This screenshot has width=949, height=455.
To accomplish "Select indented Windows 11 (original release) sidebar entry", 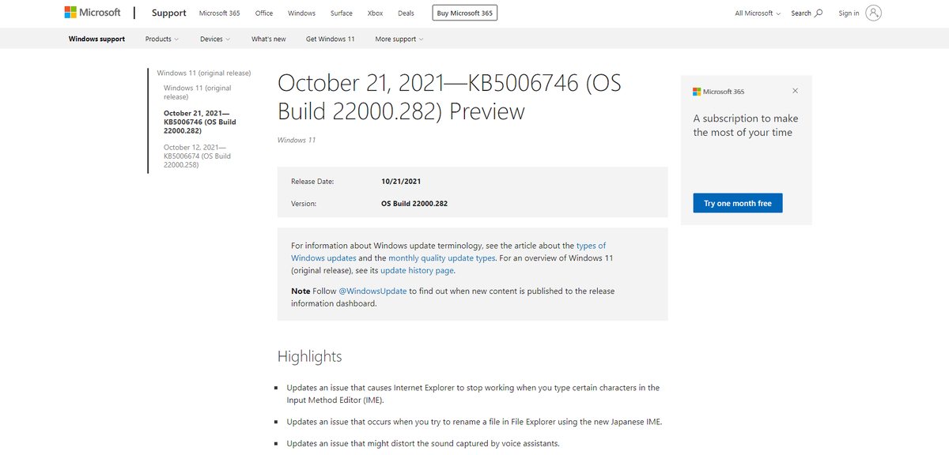I will [198, 92].
